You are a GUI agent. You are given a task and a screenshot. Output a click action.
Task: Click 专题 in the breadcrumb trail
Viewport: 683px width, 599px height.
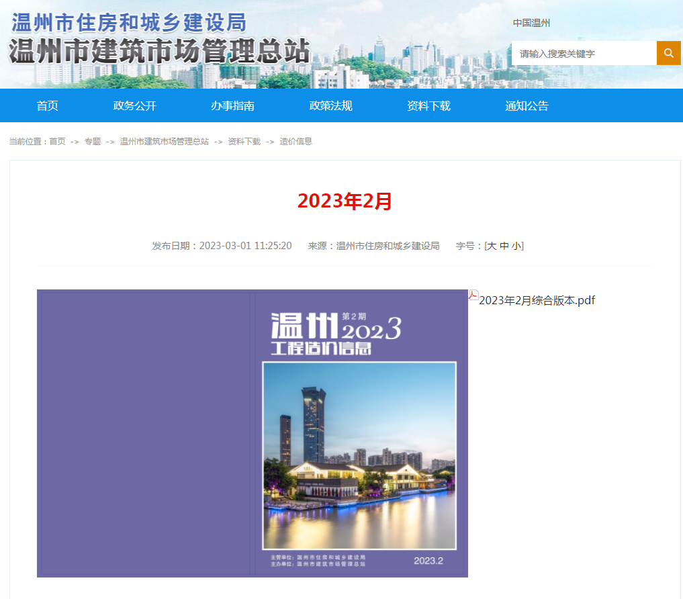[93, 142]
